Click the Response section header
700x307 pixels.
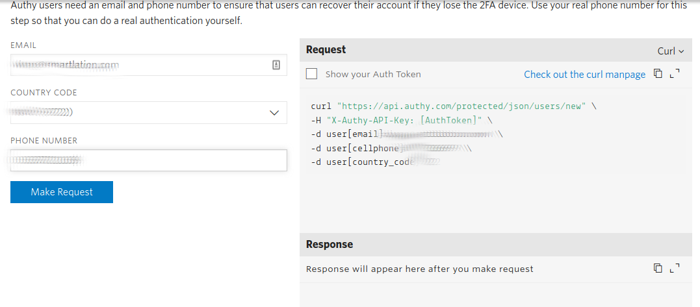(495, 244)
